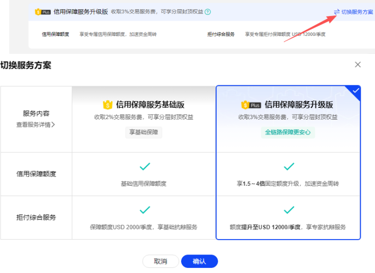This screenshot has height=273, width=375.
Task: Click the 确认 button
Action: point(199,261)
